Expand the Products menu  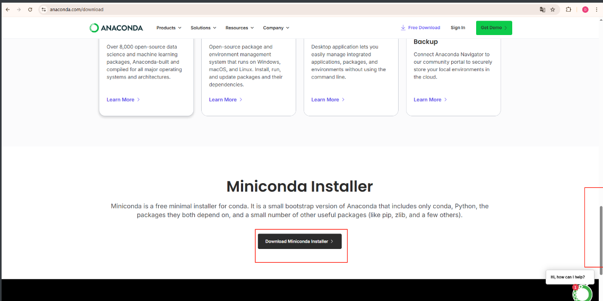pos(168,28)
